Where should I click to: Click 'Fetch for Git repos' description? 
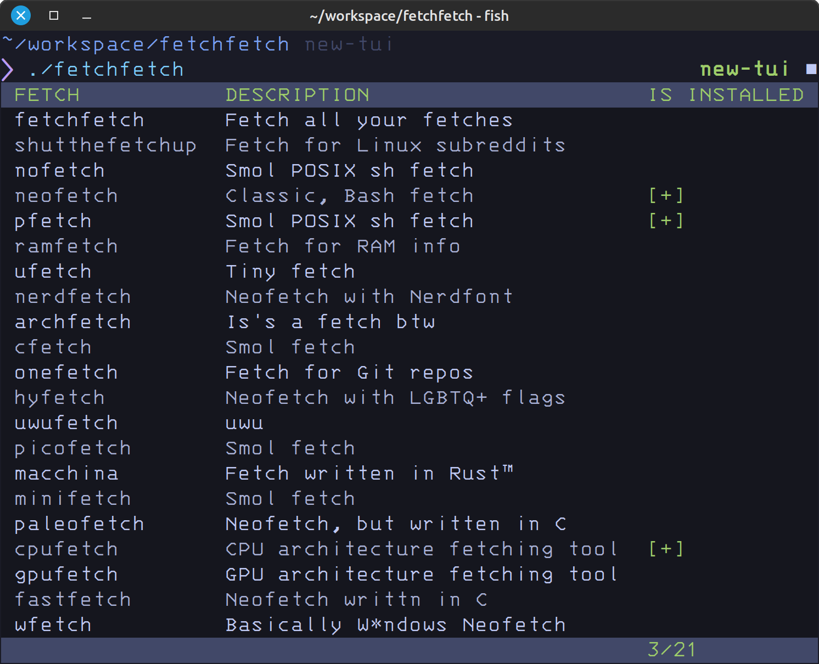tap(349, 373)
